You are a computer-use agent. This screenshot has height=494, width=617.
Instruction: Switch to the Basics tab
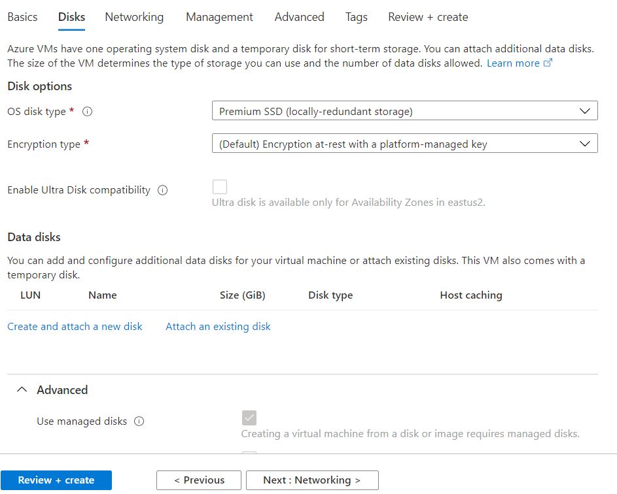coord(22,17)
